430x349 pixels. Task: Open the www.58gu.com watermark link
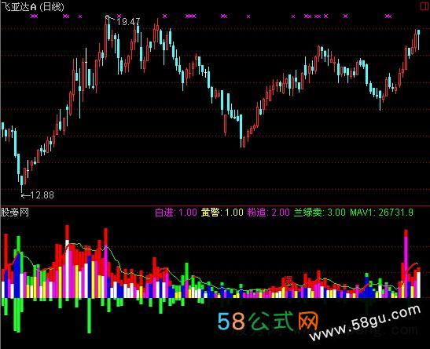pos(366,323)
